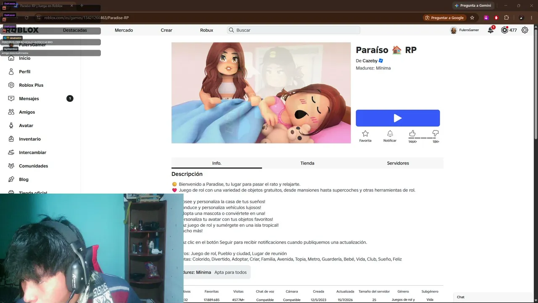Click the server size value 25
Screen dimensions: 538x303
(x=374, y=300)
